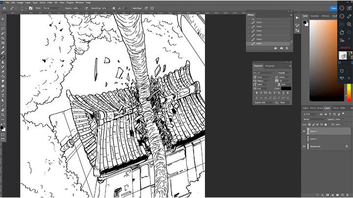Open the Window menu
This screenshot has width=353, height=198.
point(79,2)
